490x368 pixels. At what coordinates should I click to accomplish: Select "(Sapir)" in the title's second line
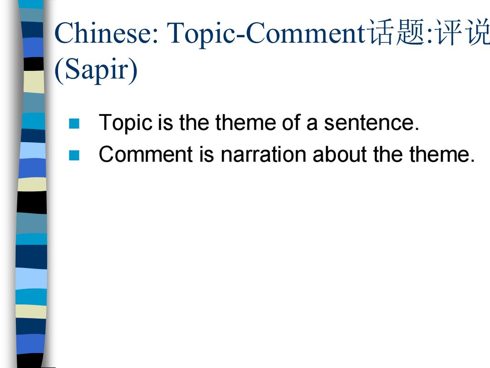tap(96, 70)
